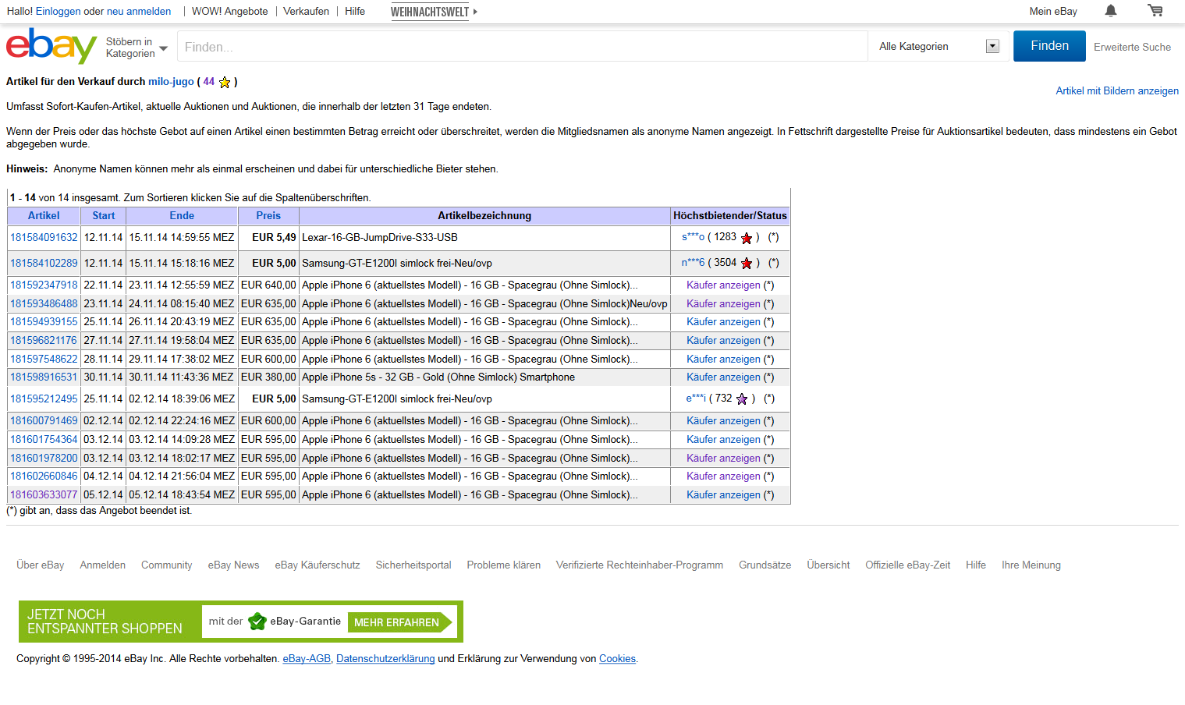Image resolution: width=1185 pixels, height=705 pixels.
Task: Click the red star beside bidder n***6
Action: click(x=747, y=264)
